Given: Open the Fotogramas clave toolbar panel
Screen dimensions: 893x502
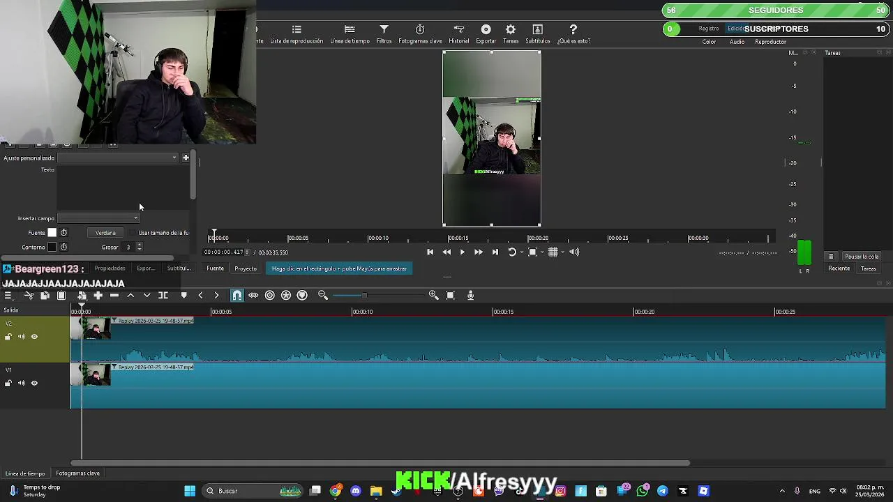Looking at the screenshot, I should 420,34.
